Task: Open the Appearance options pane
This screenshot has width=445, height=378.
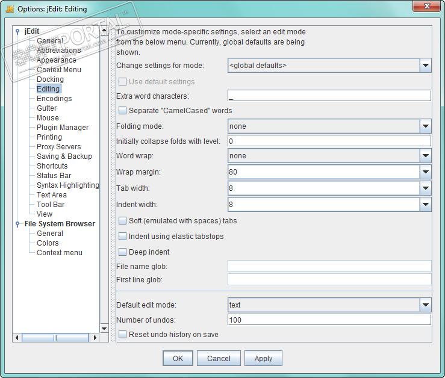Action: [57, 60]
